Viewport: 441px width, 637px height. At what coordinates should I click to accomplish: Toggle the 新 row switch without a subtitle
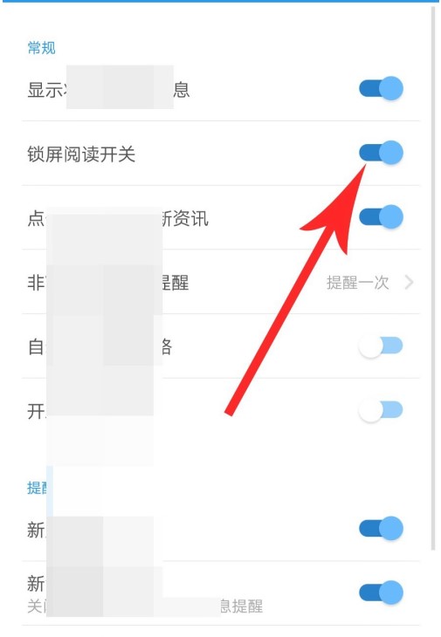point(381,529)
